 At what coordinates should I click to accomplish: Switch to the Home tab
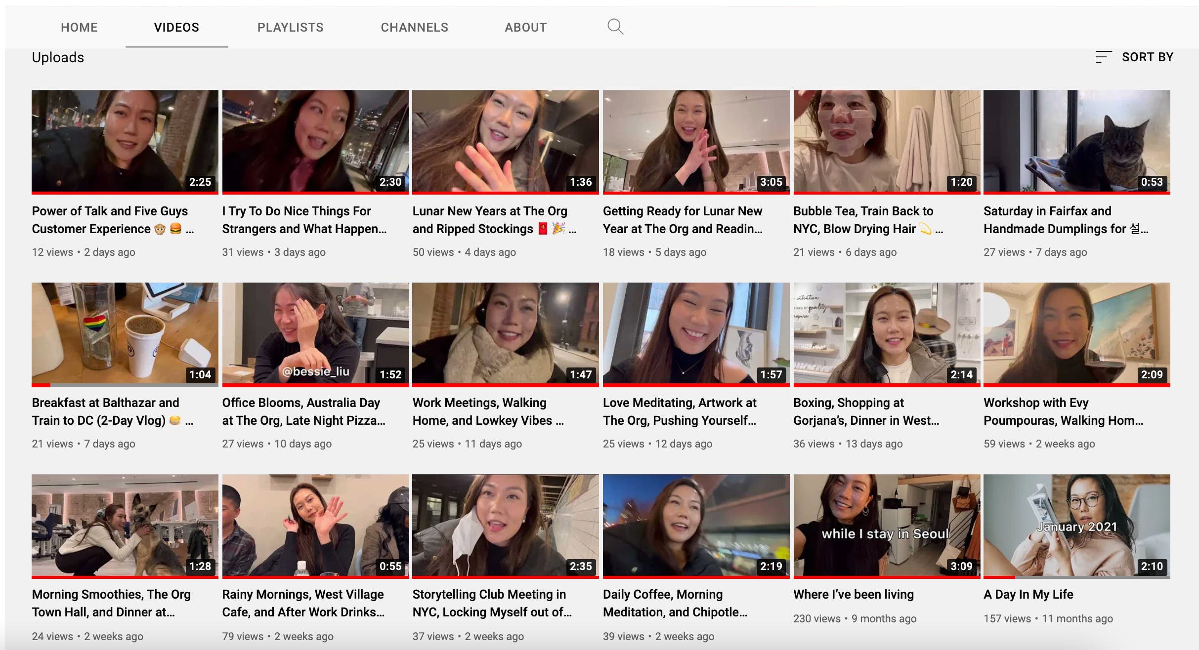[x=79, y=27]
